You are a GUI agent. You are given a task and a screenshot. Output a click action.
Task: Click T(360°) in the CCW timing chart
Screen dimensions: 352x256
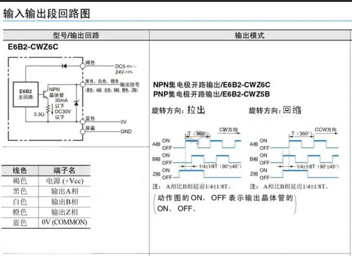(302, 133)
